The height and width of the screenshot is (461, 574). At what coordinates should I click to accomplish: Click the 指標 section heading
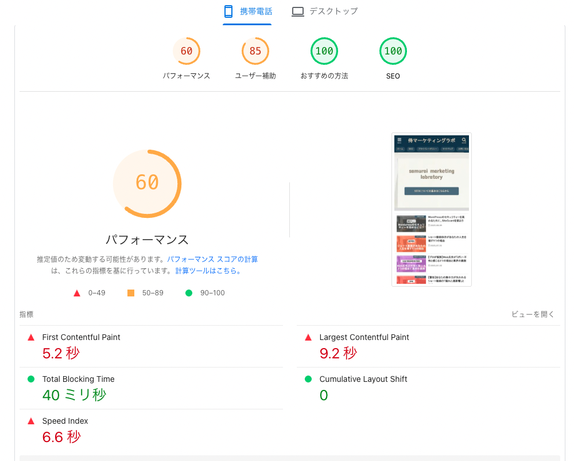26,314
